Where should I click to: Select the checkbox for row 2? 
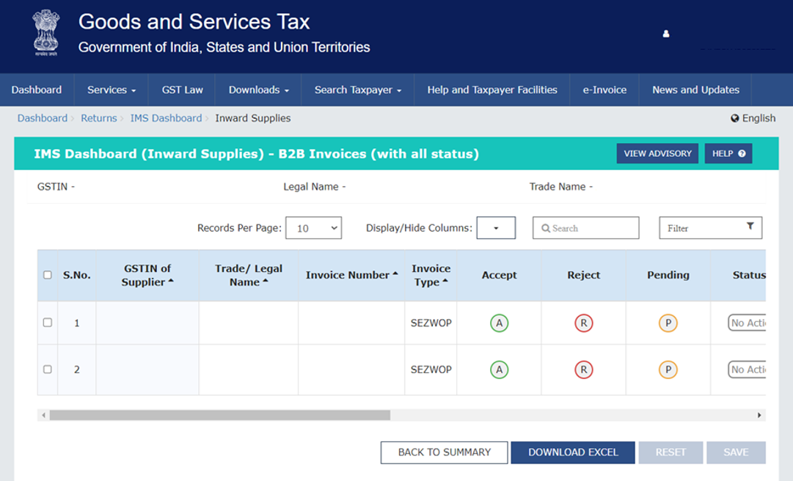48,370
